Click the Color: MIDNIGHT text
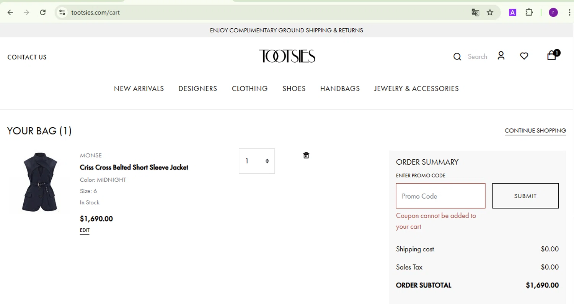This screenshot has height=304, width=574. click(103, 180)
